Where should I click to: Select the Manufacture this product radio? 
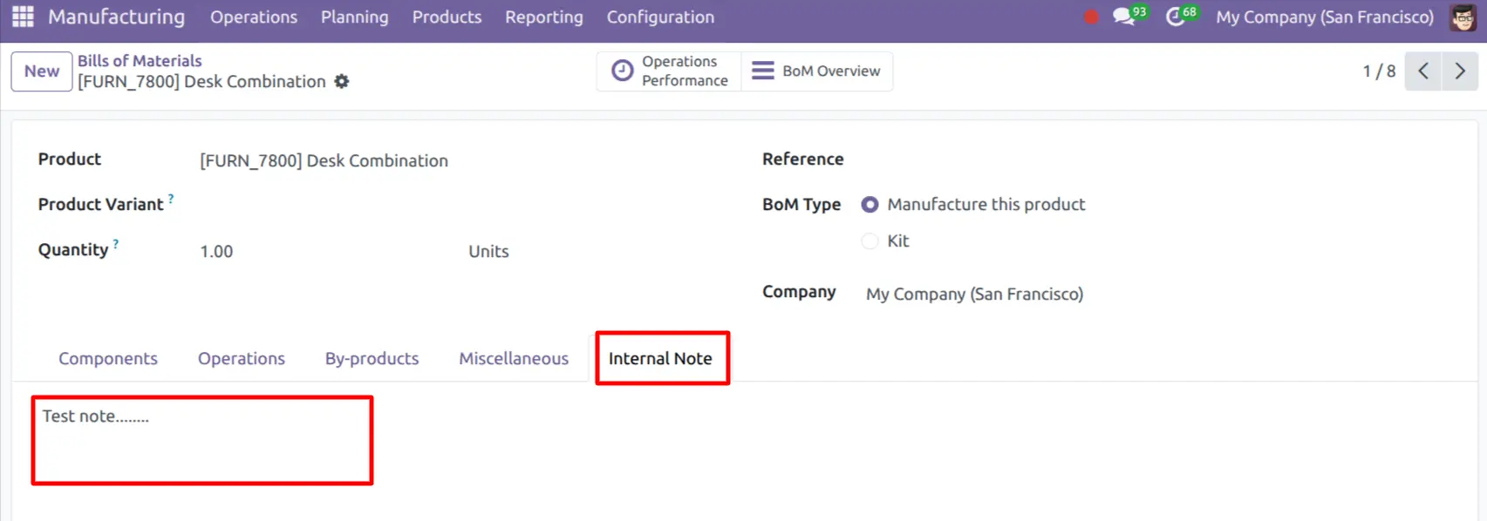point(870,205)
